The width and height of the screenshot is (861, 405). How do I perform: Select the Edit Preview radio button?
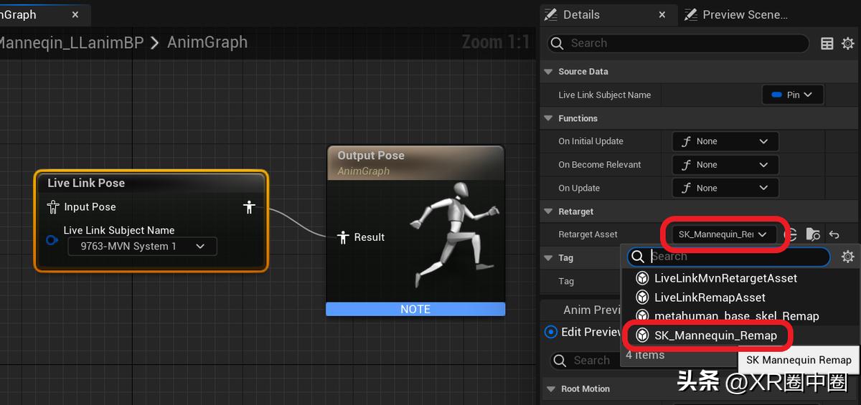click(x=551, y=332)
